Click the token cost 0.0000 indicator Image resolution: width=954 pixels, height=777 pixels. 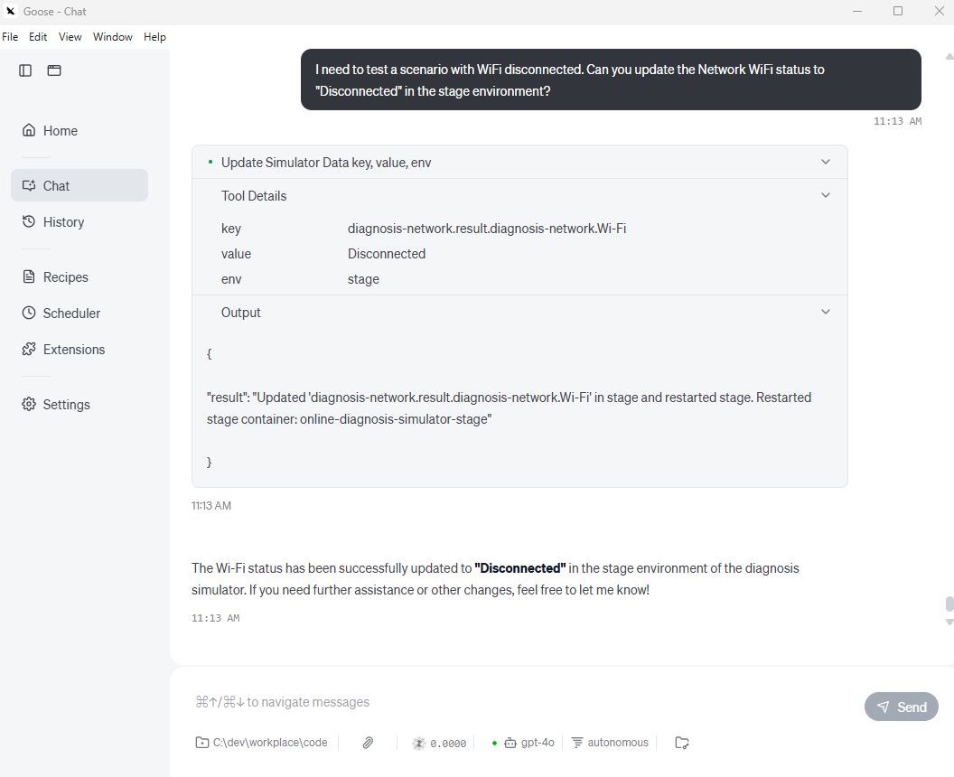[x=439, y=744]
